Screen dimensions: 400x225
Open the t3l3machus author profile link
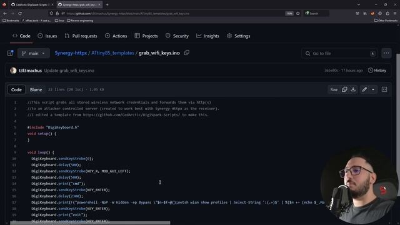(30, 71)
